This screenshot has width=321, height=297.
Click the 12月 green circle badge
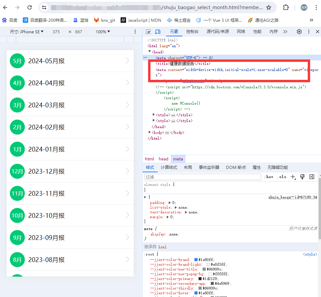(x=17, y=171)
